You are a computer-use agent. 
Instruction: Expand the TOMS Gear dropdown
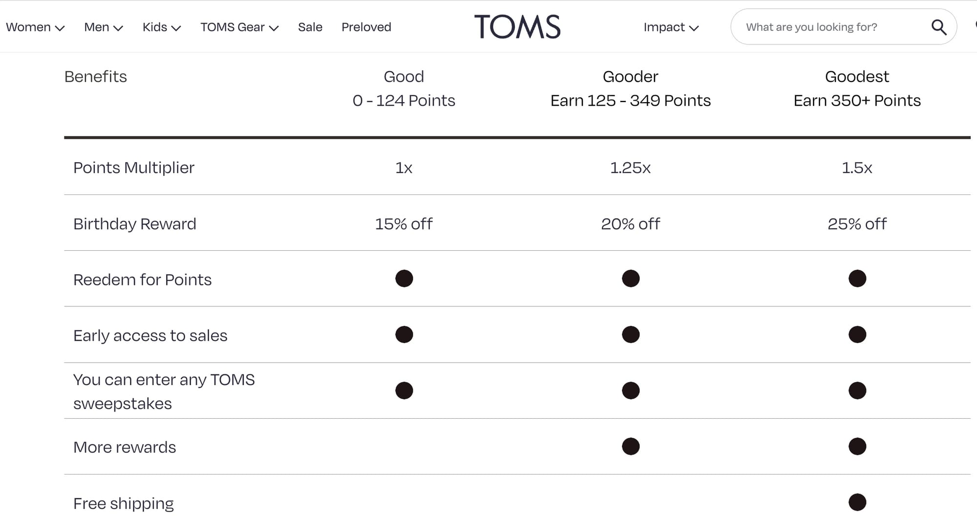click(239, 27)
